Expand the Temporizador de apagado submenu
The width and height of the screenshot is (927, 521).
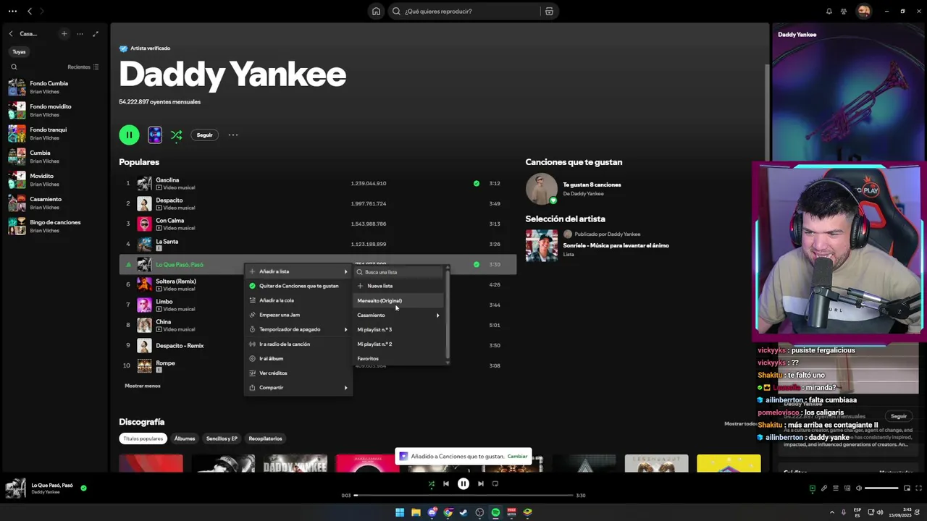tap(298, 329)
